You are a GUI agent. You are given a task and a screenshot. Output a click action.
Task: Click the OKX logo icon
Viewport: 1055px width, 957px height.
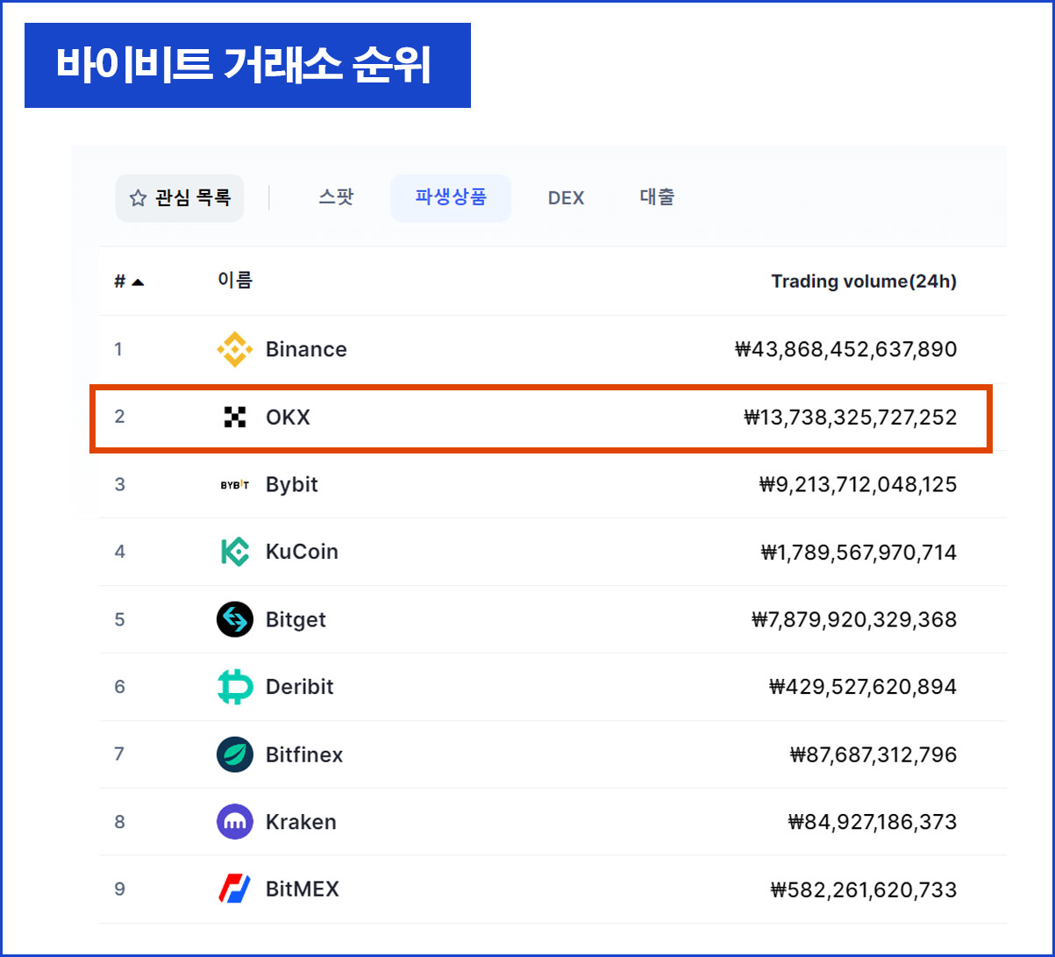point(234,418)
